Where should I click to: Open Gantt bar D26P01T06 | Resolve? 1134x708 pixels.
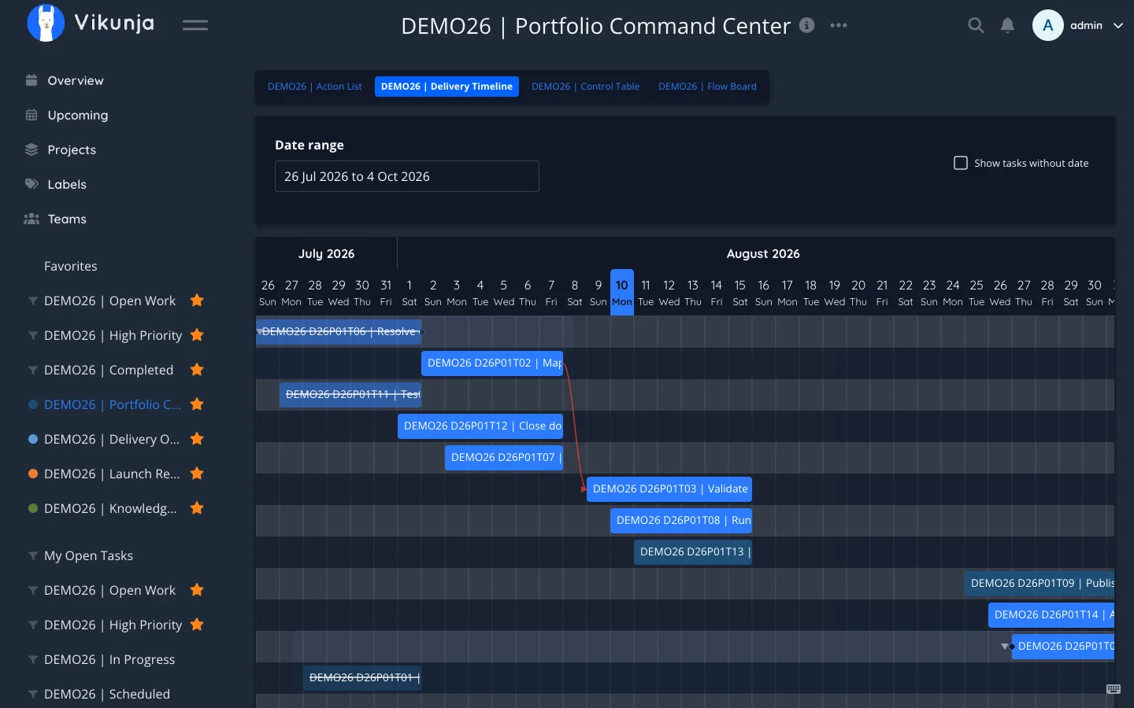tap(339, 332)
